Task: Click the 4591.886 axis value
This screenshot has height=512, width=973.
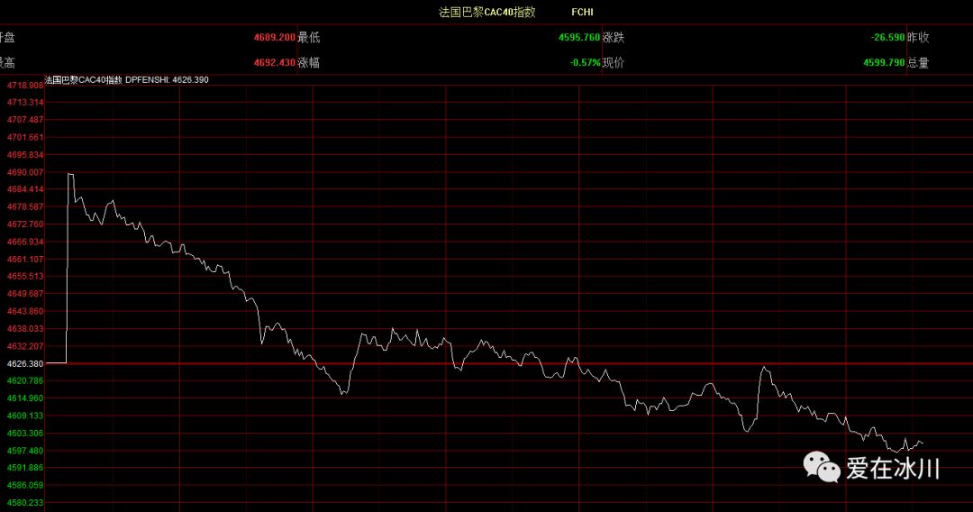Action: (x=25, y=467)
